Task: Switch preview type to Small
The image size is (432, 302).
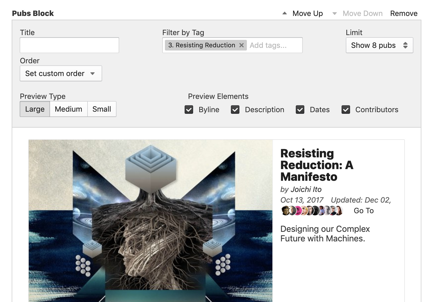Action: pos(102,109)
